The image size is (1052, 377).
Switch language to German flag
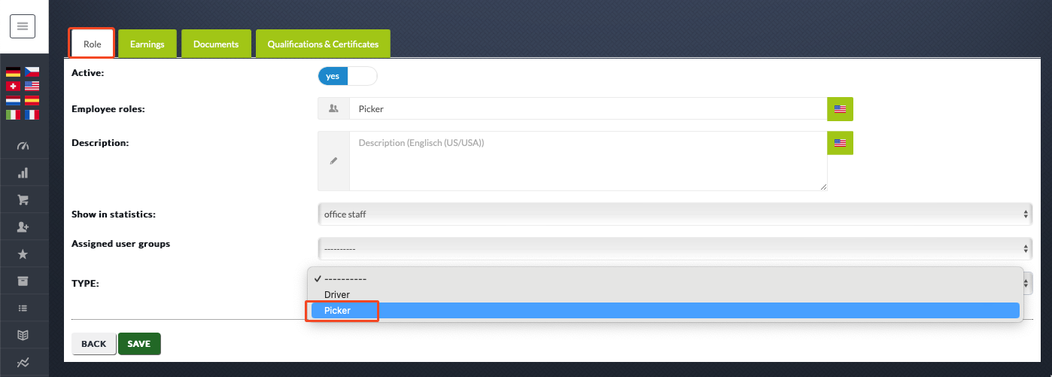coord(13,72)
